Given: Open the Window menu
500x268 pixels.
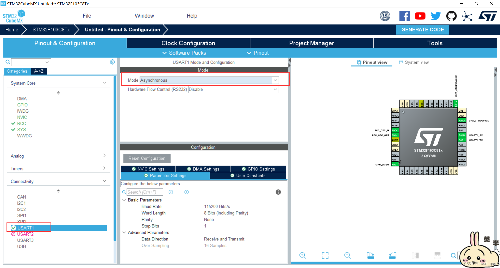Looking at the screenshot, I should coord(144,16).
